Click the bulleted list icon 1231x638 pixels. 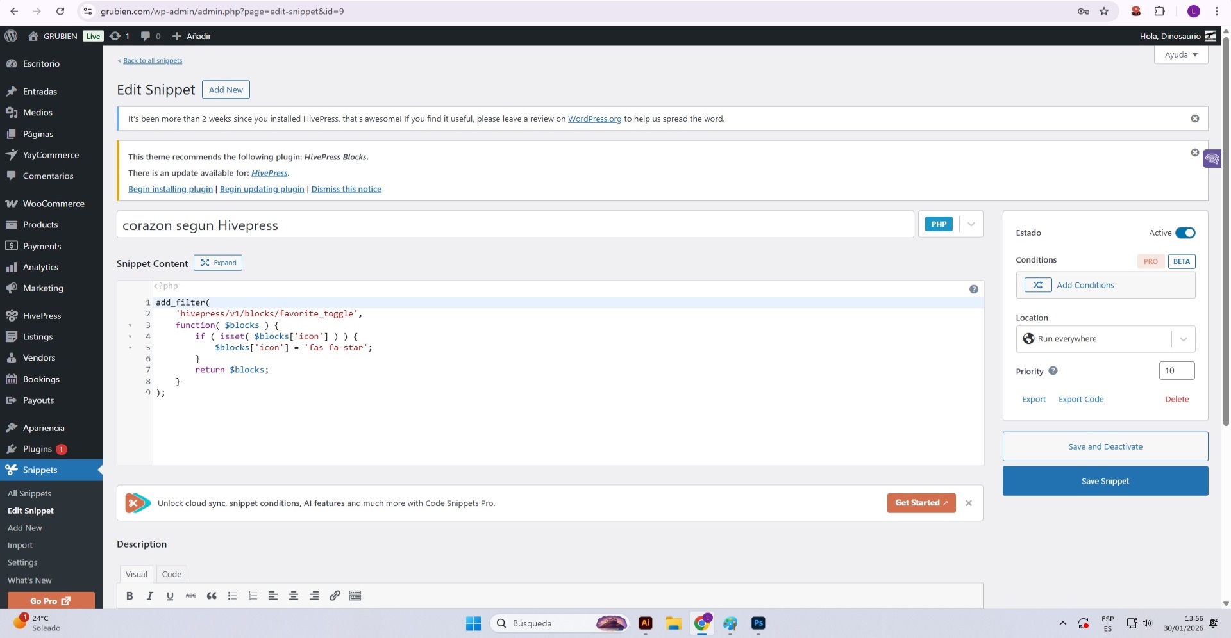click(x=232, y=596)
